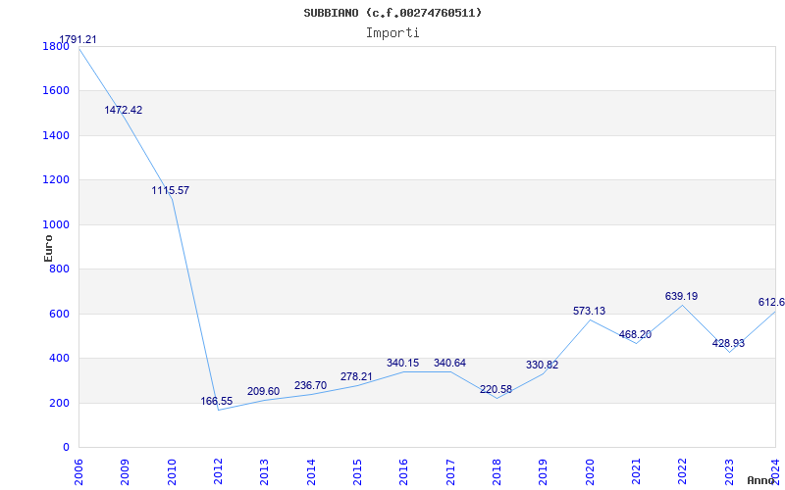Click the 0 y-axis tick
This screenshot has height=490, width=785.
click(x=66, y=448)
